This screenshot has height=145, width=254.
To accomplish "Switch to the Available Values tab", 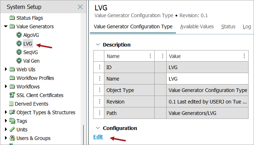I will click(x=197, y=26).
